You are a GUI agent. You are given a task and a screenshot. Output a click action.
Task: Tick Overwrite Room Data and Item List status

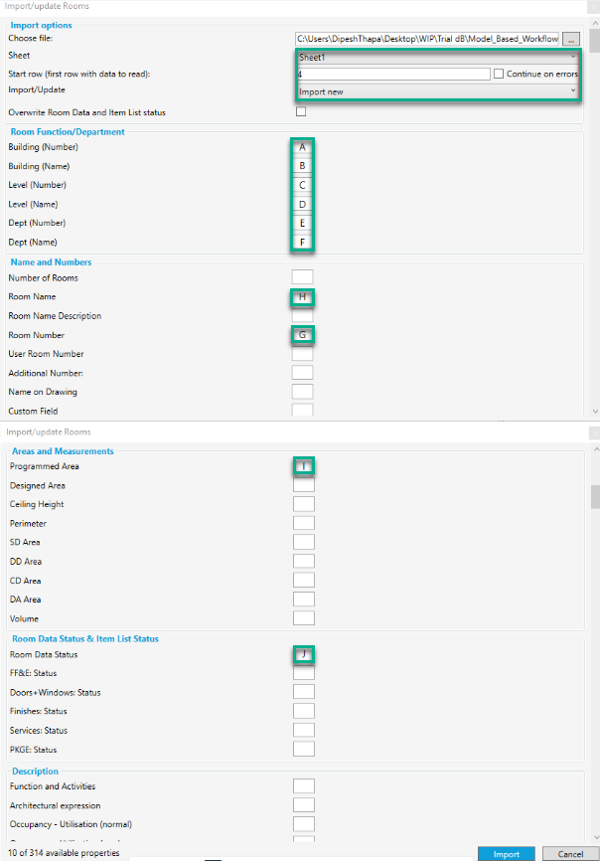tap(301, 111)
